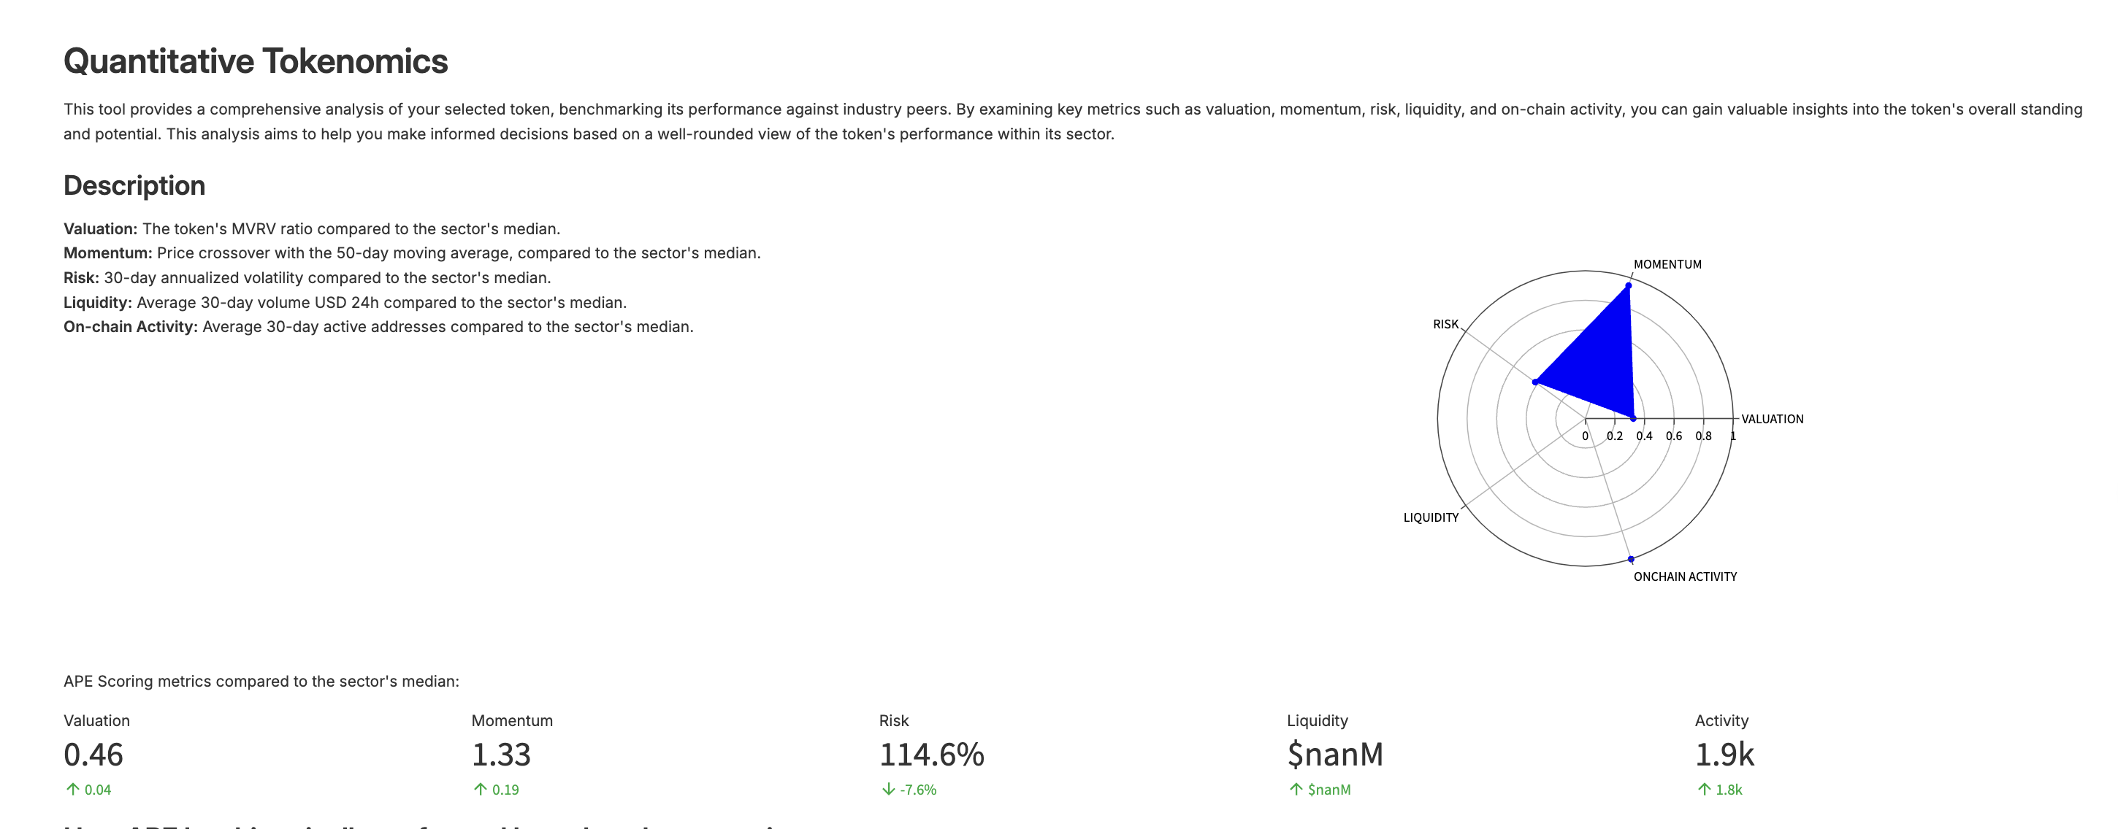The width and height of the screenshot is (2118, 829).
Task: Click the Risk data point on radar chart
Action: [x=1535, y=382]
